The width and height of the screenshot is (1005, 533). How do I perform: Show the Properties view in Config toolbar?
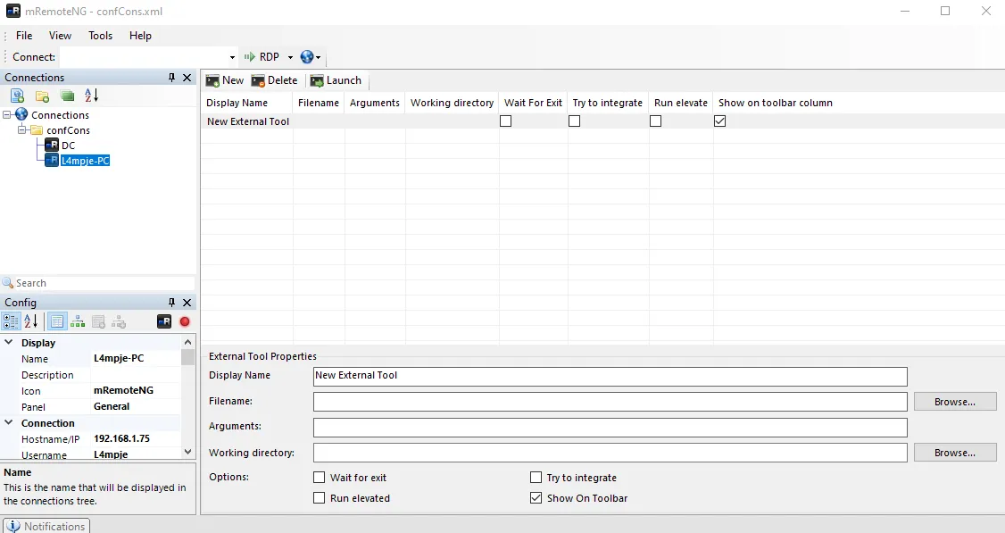[57, 321]
